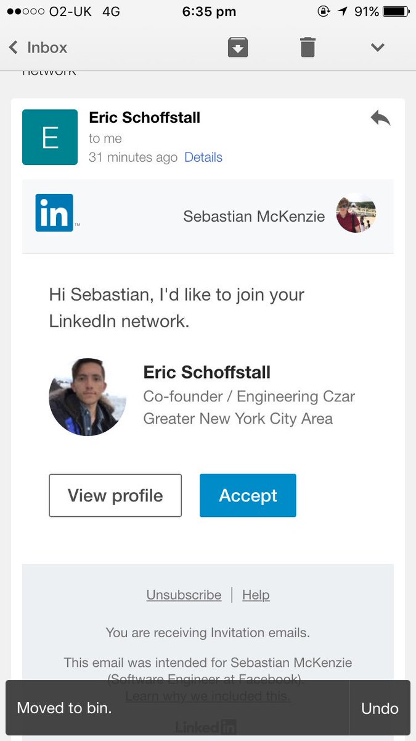Image resolution: width=416 pixels, height=741 pixels.
Task: Open the Help link
Action: (x=256, y=595)
